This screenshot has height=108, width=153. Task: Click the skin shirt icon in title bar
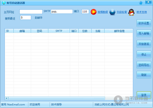click(x=141, y=3)
